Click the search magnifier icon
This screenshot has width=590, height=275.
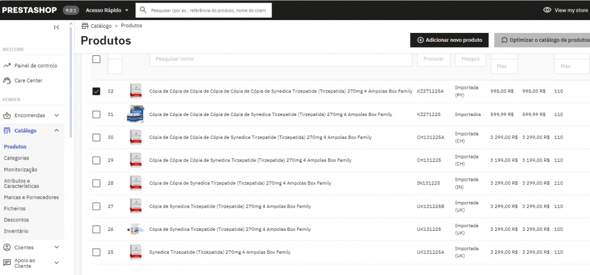coord(143,10)
